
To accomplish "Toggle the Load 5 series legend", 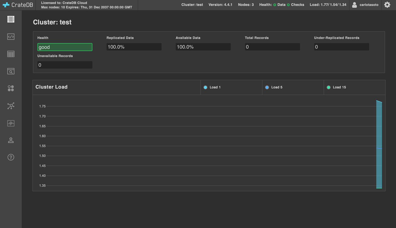I will [274, 87].
